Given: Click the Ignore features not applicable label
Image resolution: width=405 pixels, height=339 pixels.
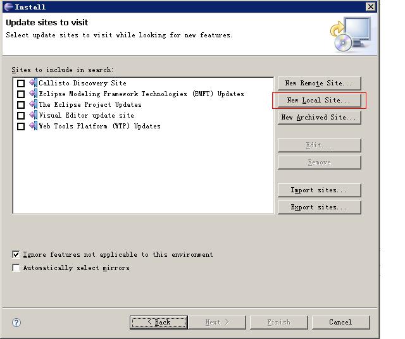Looking at the screenshot, I should [118, 255].
